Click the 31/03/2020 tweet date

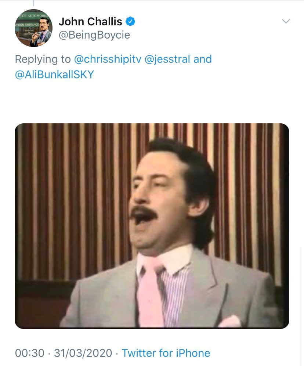point(83,353)
